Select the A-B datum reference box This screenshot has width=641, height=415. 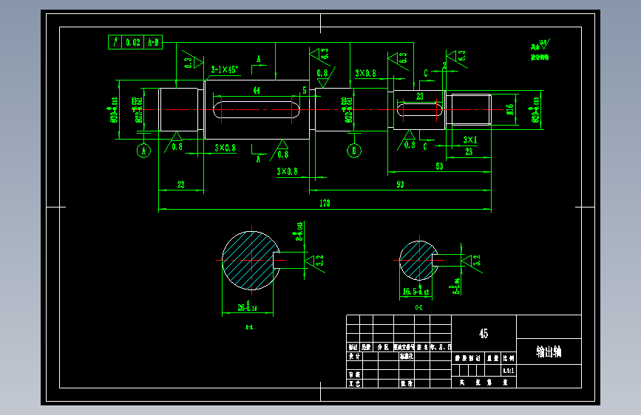(x=153, y=42)
